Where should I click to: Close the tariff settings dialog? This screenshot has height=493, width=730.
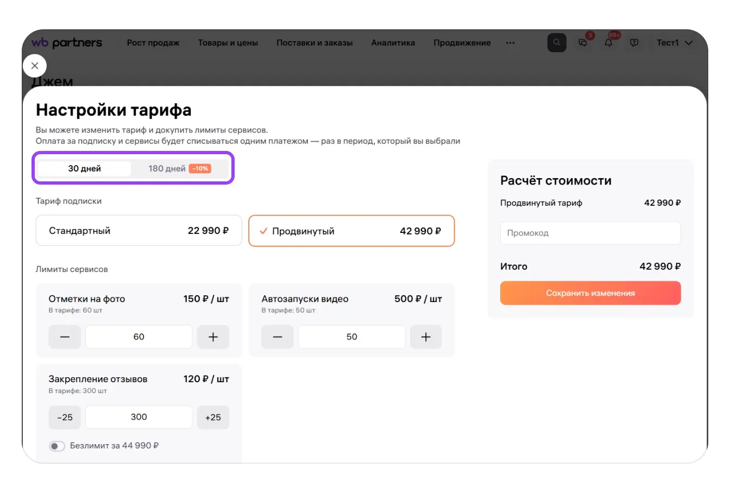coord(35,66)
